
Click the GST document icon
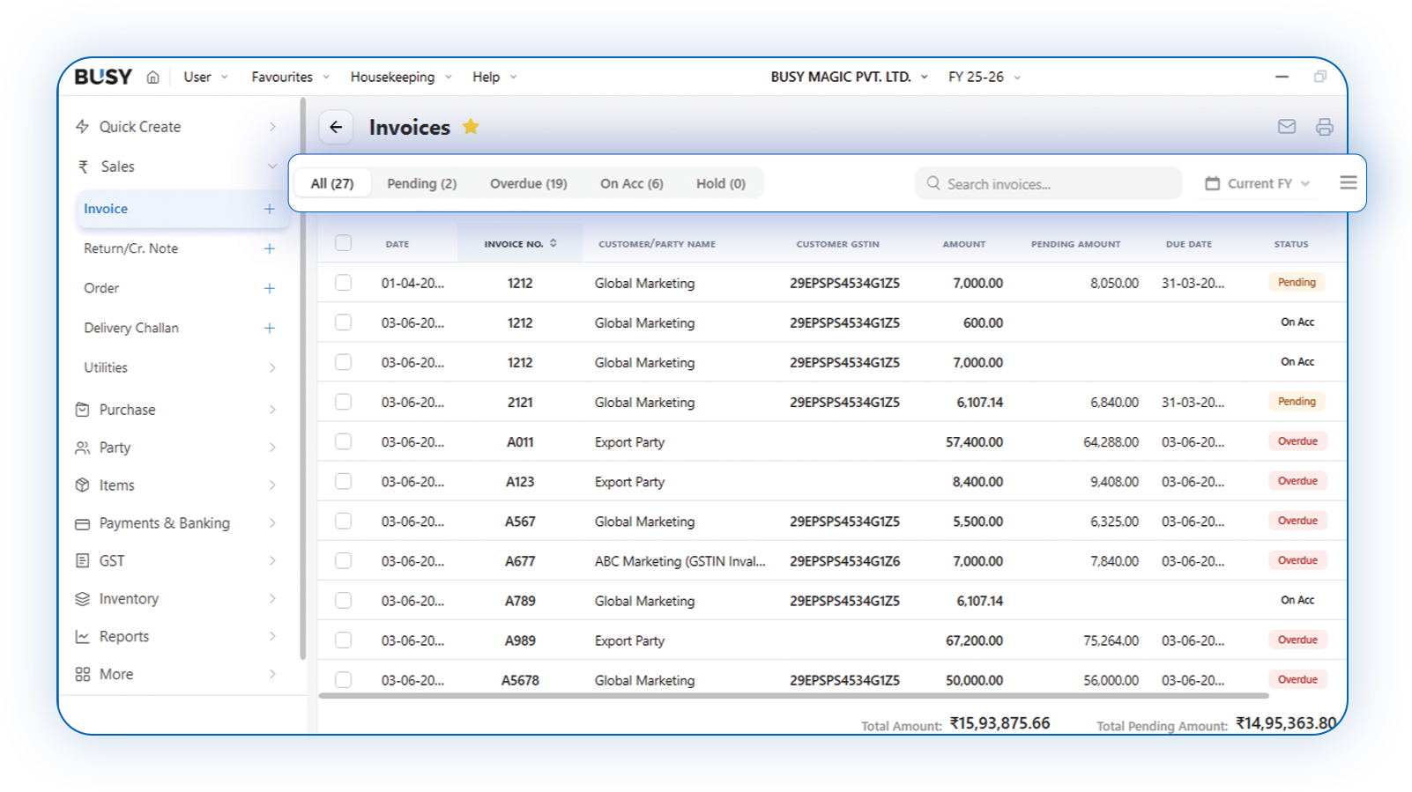tap(83, 560)
